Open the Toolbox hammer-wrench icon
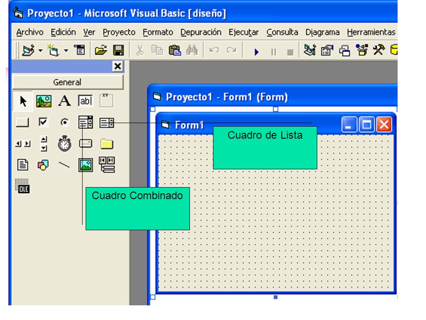426x320 pixels. (x=379, y=50)
